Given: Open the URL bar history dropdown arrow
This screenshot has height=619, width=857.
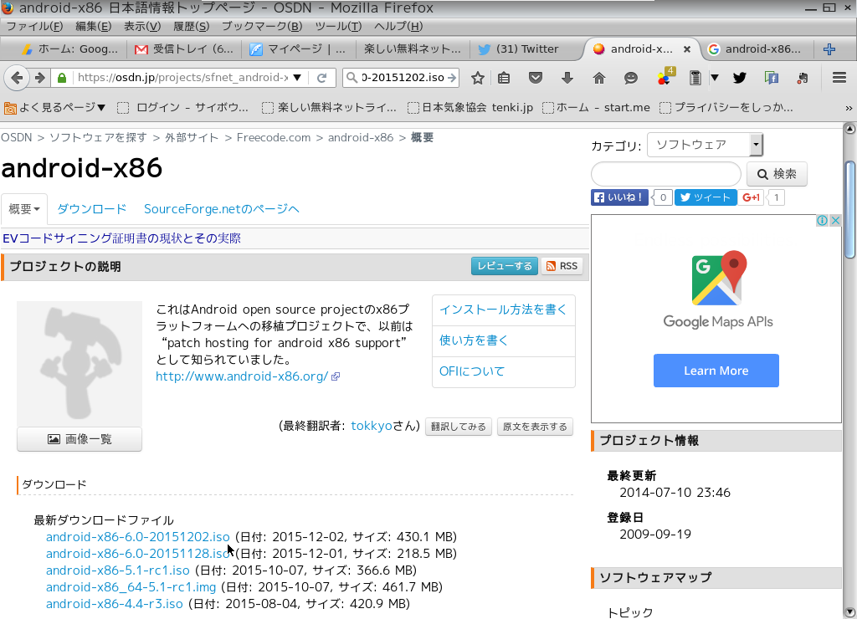Looking at the screenshot, I should point(297,78).
